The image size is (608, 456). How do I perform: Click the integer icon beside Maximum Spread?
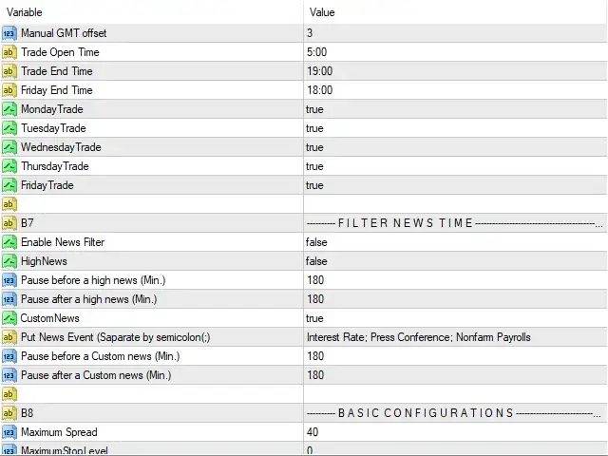9,432
